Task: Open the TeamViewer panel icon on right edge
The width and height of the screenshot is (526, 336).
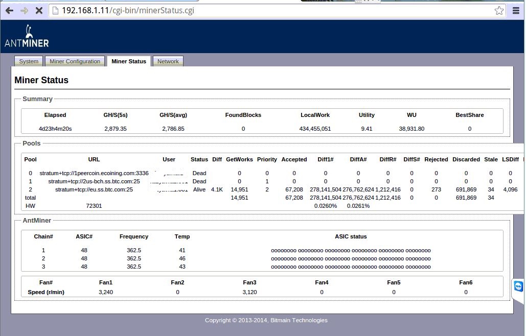Action: [518, 286]
